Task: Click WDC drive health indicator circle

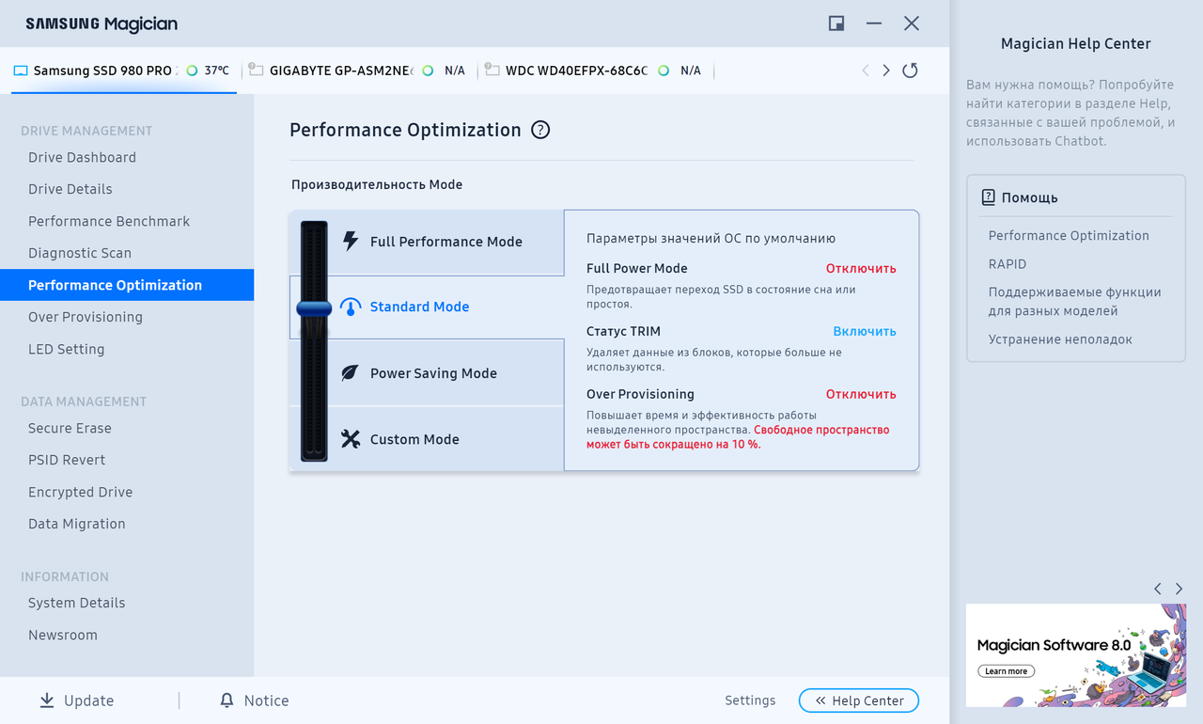Action: pyautogui.click(x=664, y=71)
